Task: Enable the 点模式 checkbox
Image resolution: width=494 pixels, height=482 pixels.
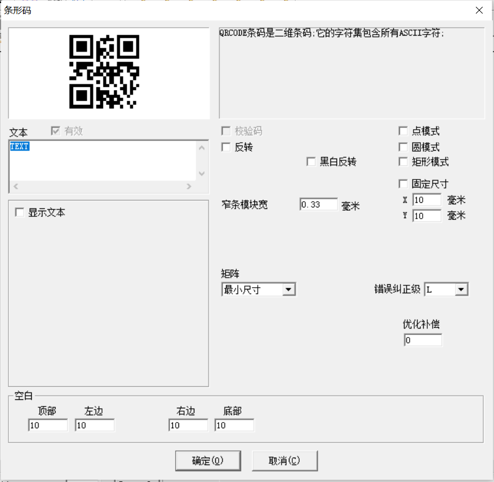Action: point(403,131)
